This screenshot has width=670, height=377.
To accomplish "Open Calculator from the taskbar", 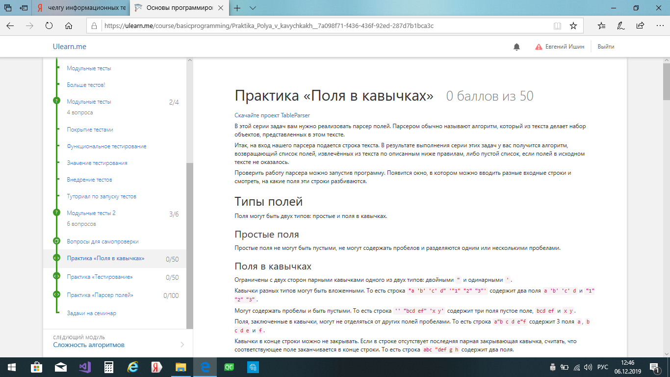I will (x=109, y=367).
